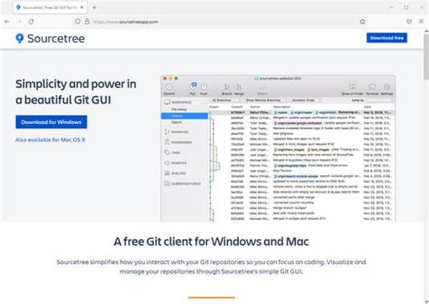
Task: Click WORKSPACE sidebar item in screenshot
Action: [178, 102]
